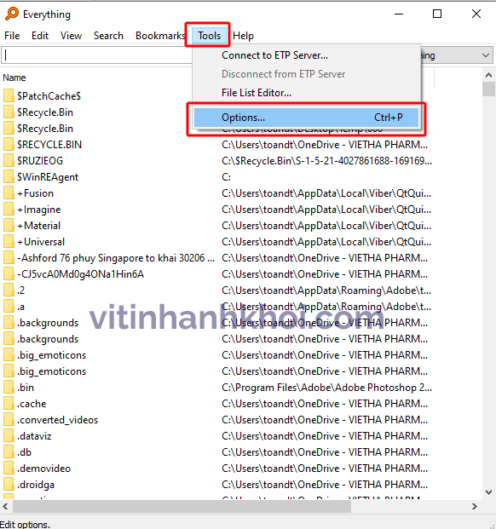Click the $WinREAgent folder icon
This screenshot has width=496, height=529.
pos(9,177)
